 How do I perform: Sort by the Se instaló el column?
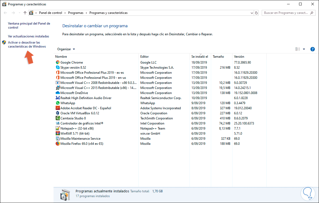tap(200, 57)
